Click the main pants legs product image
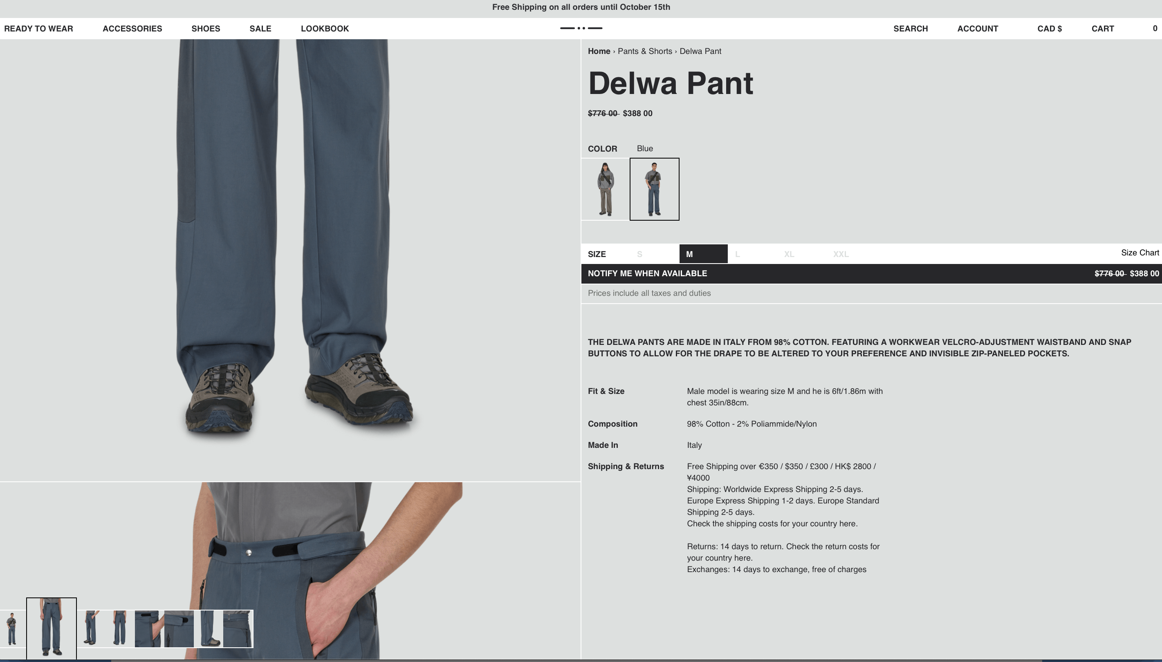This screenshot has width=1162, height=662. point(290,260)
